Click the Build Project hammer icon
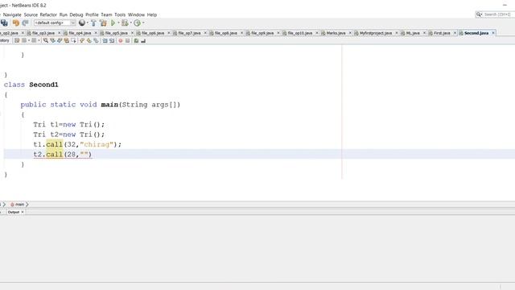The image size is (515, 290). pyautogui.click(x=93, y=23)
